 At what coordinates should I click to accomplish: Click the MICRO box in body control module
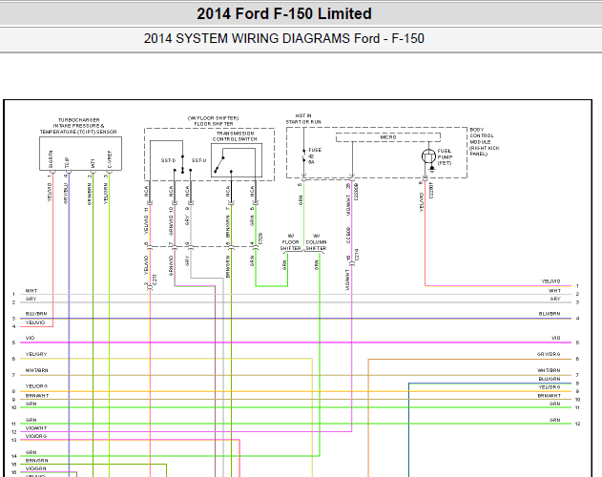tap(388, 137)
